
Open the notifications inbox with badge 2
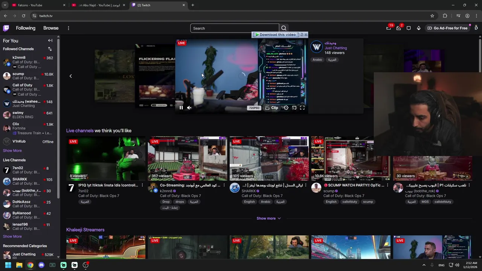click(x=399, y=28)
